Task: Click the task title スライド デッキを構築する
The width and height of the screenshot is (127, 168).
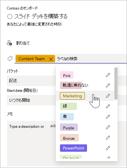Action: (x=41, y=16)
